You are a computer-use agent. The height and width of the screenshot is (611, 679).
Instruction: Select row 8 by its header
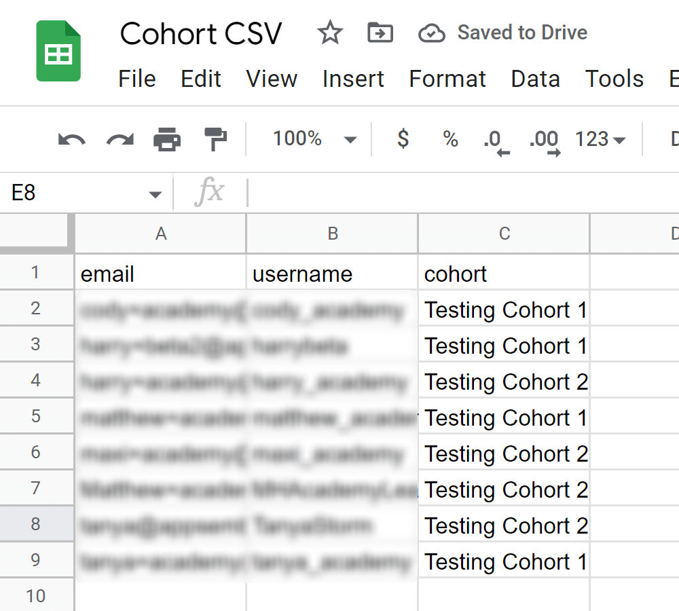point(37,525)
